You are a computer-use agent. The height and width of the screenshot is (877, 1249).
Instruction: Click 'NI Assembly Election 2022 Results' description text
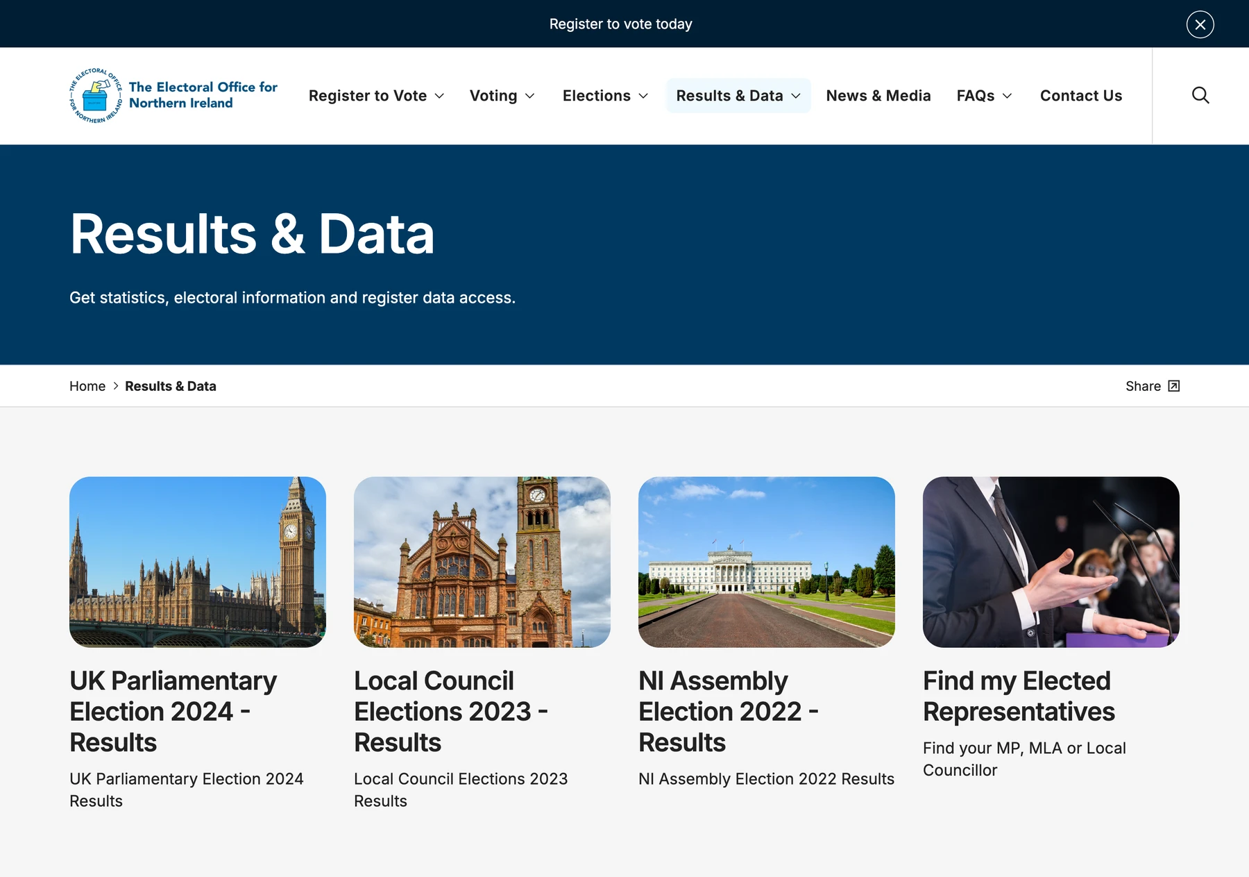pos(766,779)
